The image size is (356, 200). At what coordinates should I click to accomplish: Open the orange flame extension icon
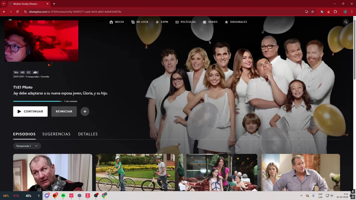(x=328, y=12)
